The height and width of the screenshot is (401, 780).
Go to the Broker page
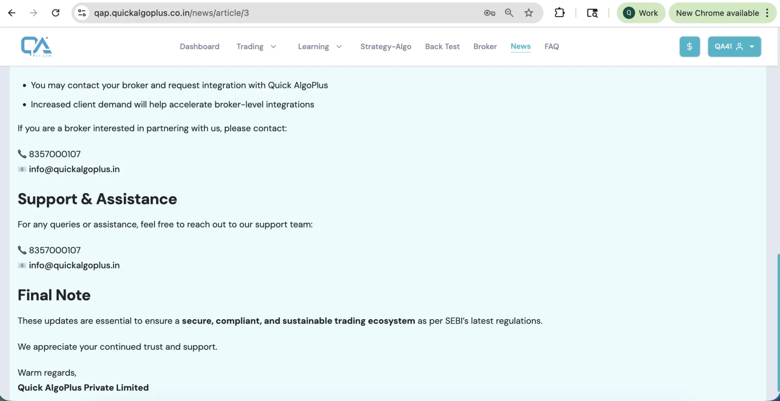tap(485, 47)
